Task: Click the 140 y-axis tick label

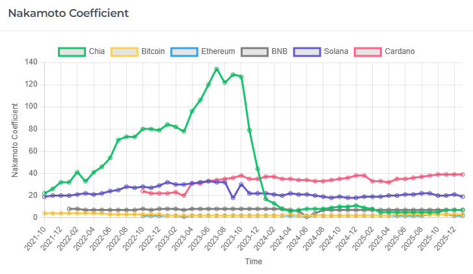Action: 32,62
